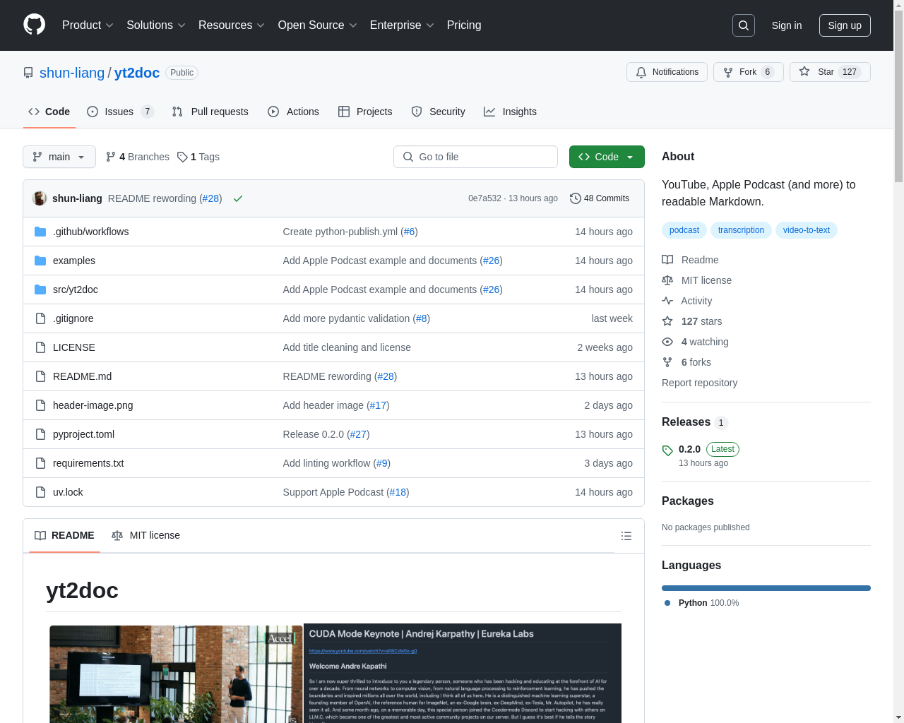Open the GitHub home logo

coord(34,25)
